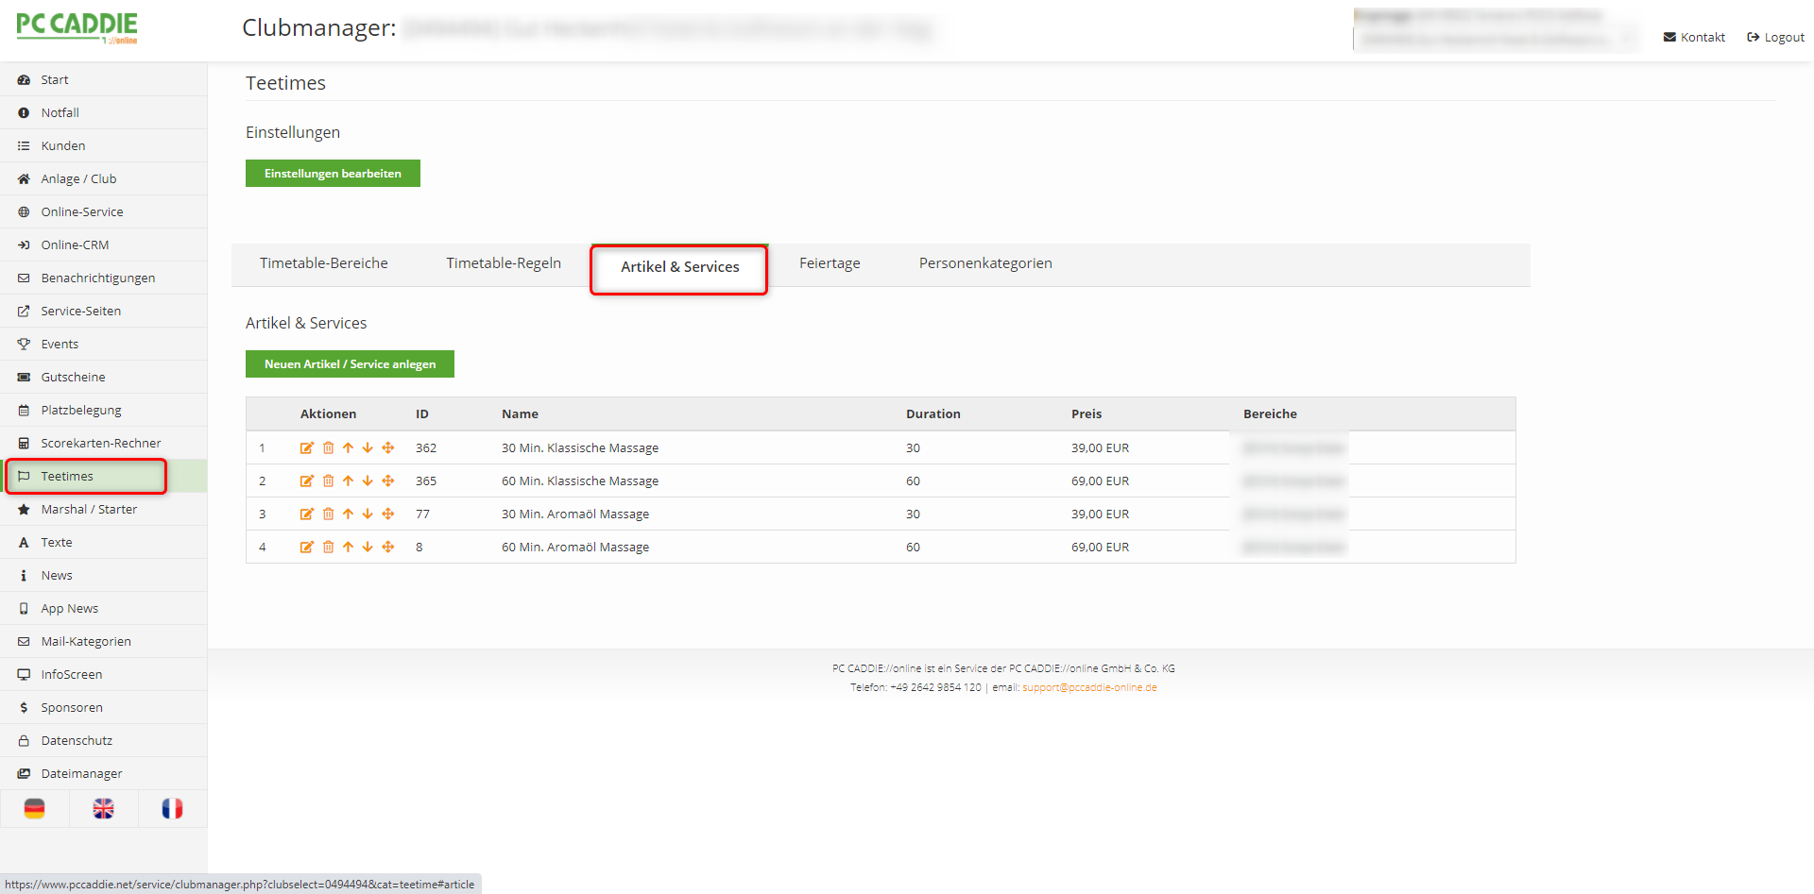
Task: Delete the 60 Min. Aromaöl Massage entry
Action: (x=328, y=548)
